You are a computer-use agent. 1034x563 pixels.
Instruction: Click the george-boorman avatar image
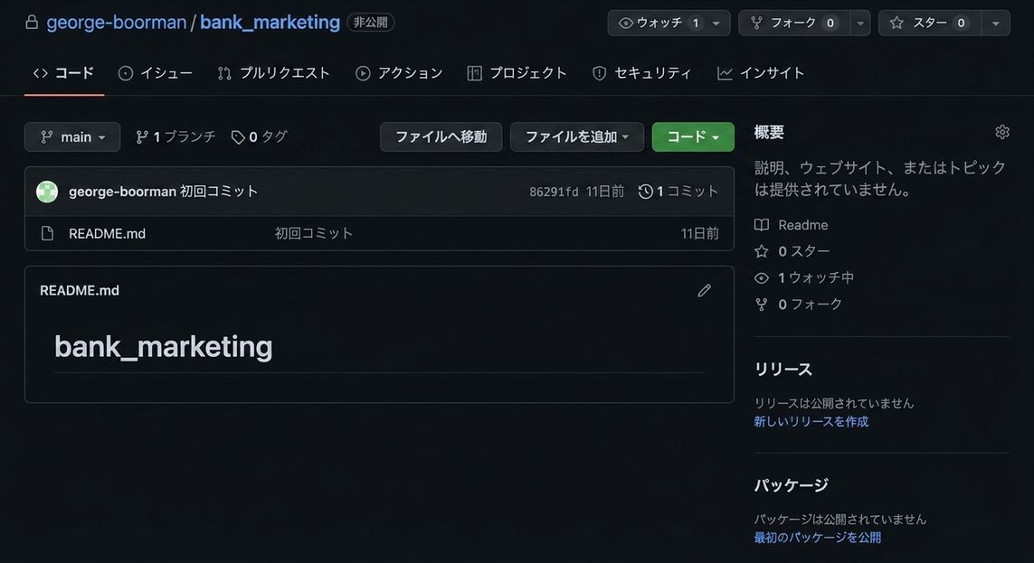tap(47, 192)
